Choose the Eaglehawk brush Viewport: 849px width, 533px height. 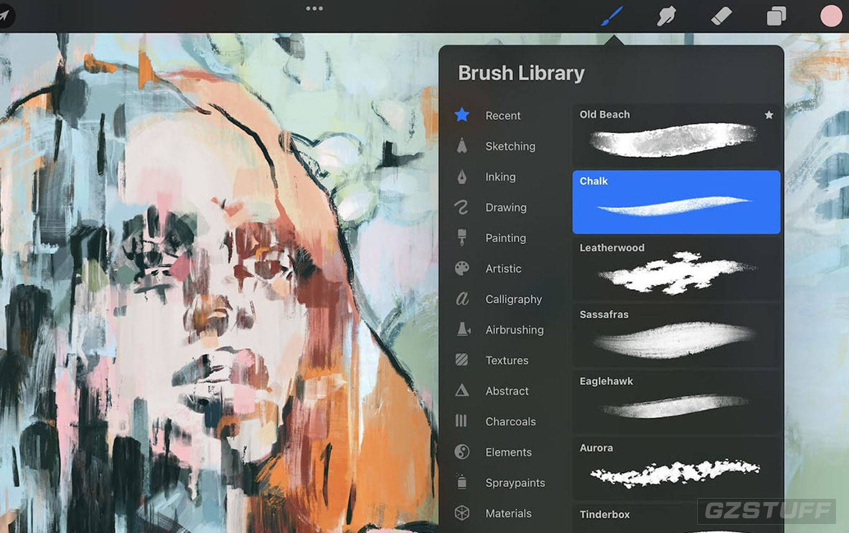(x=676, y=402)
